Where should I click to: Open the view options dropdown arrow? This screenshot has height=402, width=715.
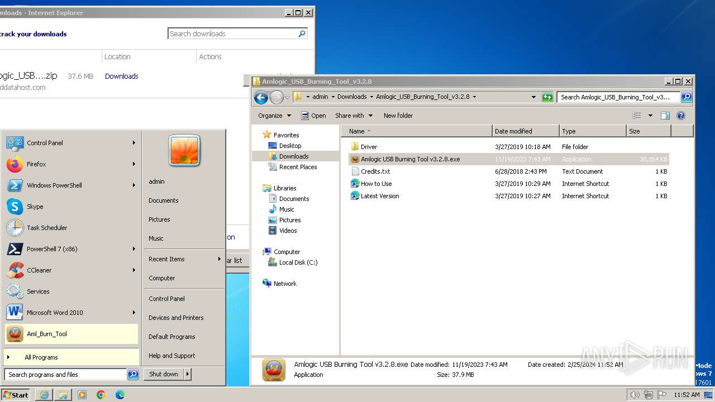650,116
